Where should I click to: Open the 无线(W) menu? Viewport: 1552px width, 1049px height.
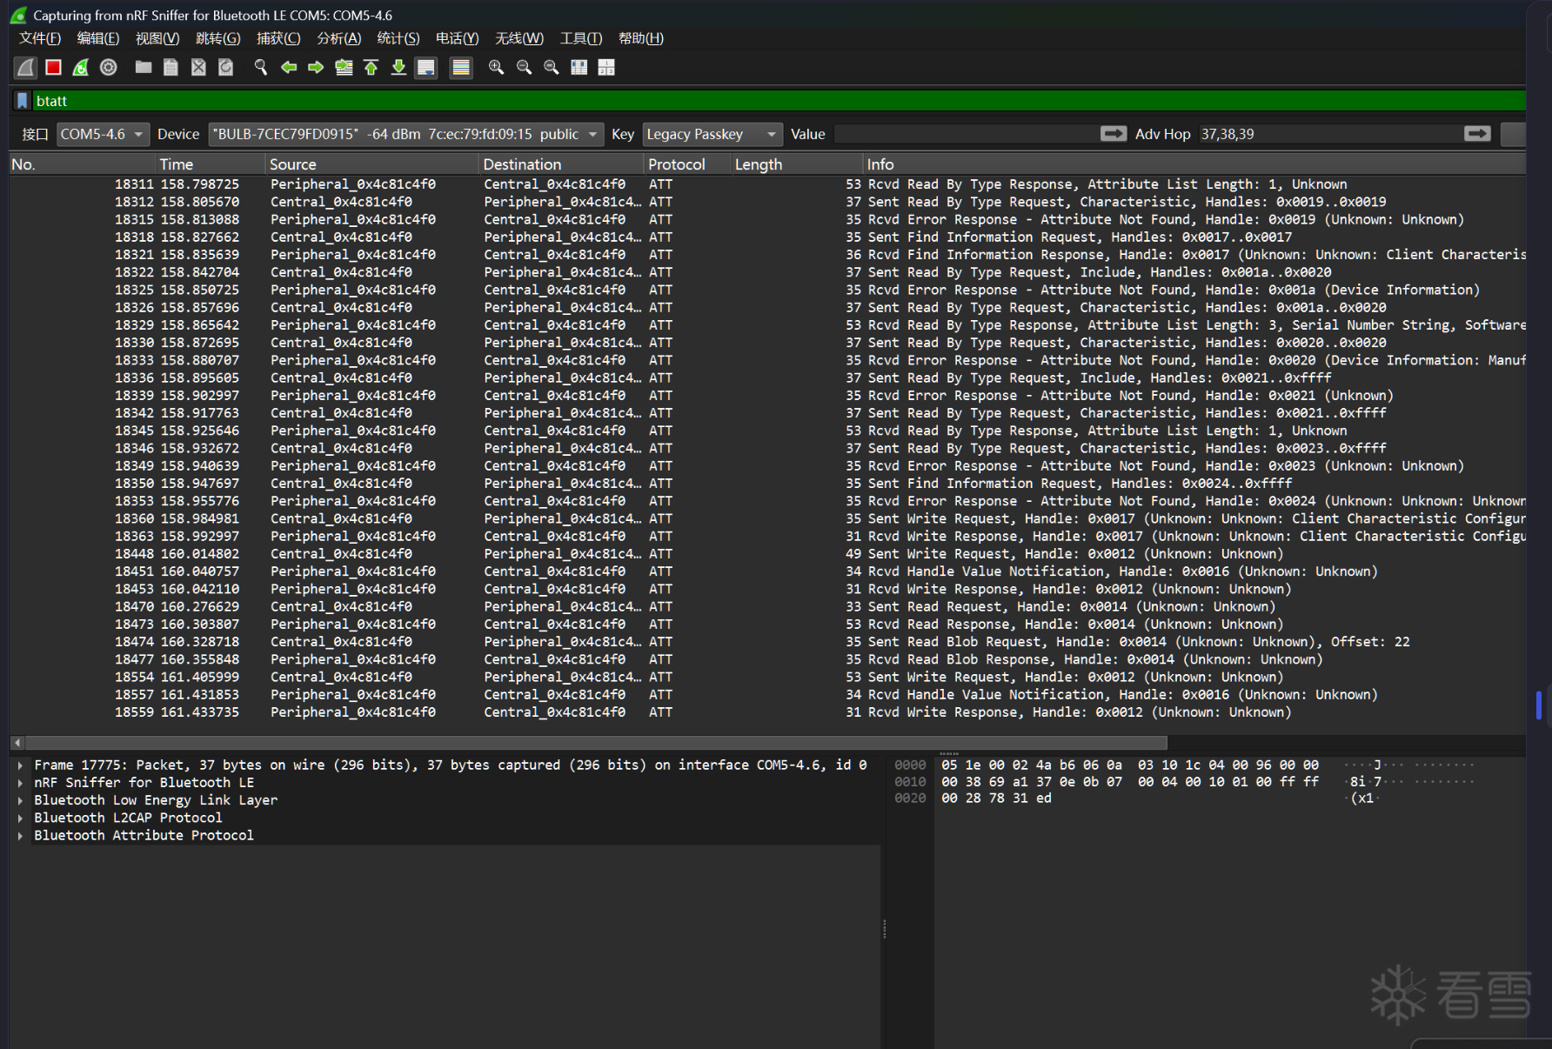point(519,38)
